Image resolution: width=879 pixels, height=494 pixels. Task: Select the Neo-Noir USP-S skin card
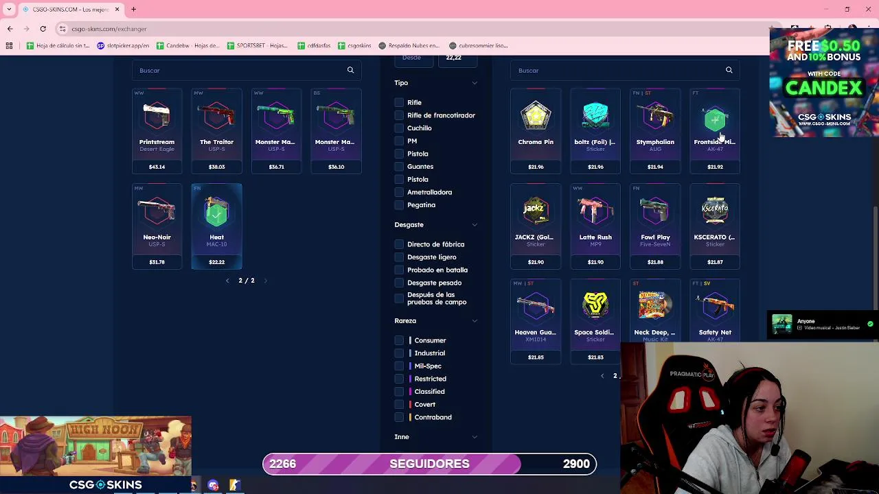coord(157,226)
